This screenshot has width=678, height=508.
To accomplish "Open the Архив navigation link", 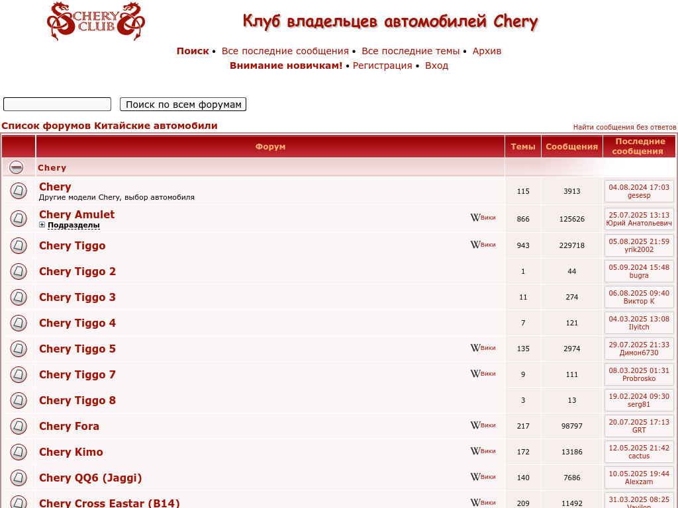I will pos(487,51).
